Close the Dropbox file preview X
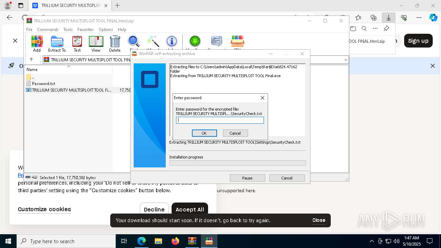The height and width of the screenshot is (248, 441). (15, 41)
